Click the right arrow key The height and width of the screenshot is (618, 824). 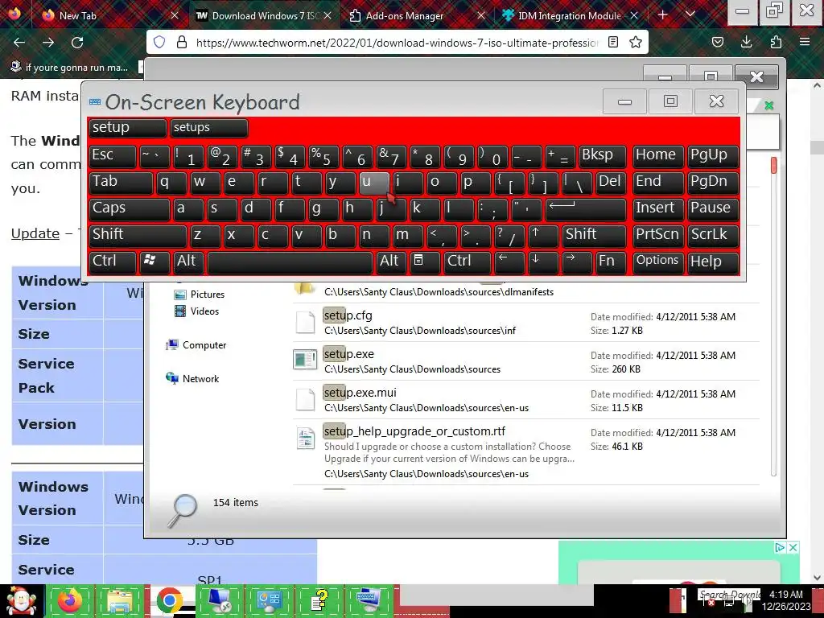coord(576,262)
